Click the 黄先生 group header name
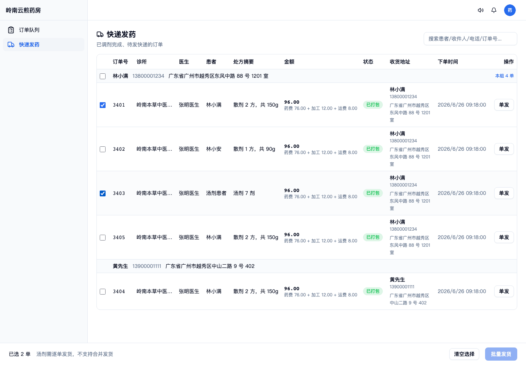This screenshot has width=526, height=365. pyautogui.click(x=121, y=266)
